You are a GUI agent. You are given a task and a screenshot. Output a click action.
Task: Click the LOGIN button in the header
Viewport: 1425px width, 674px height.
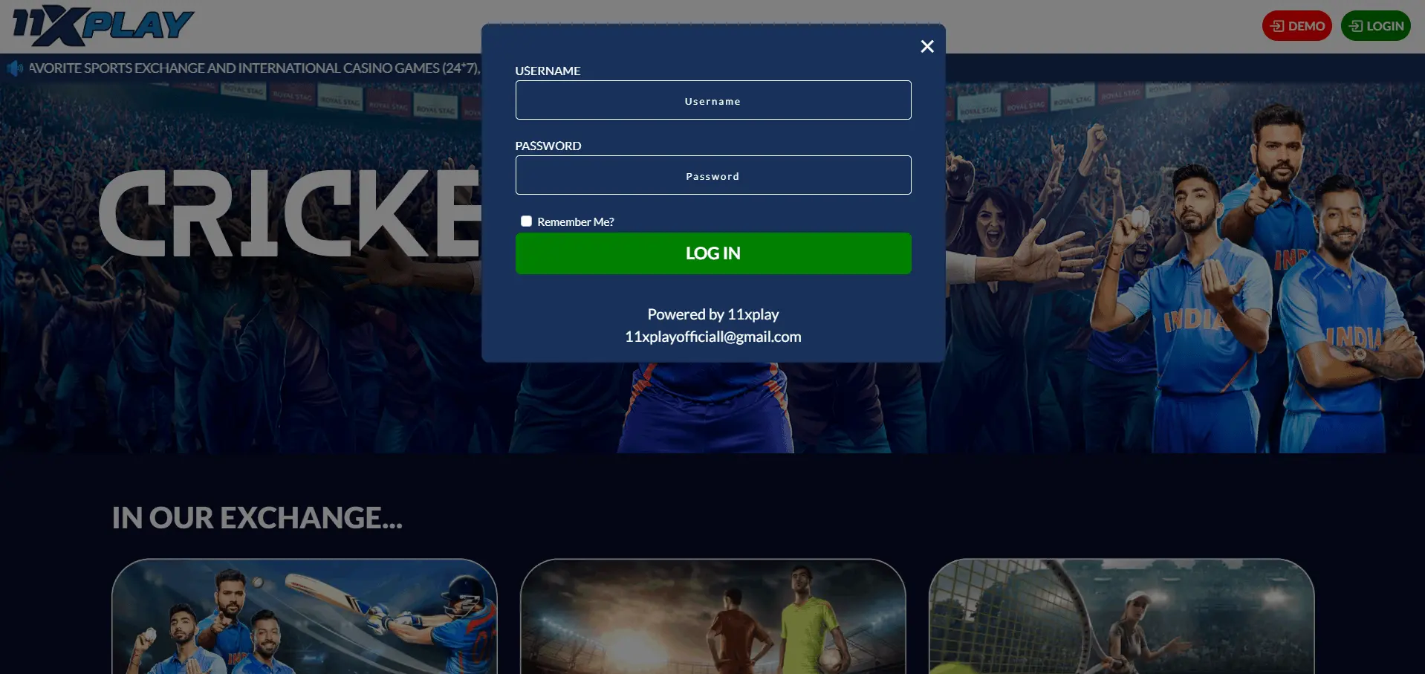[x=1375, y=26]
